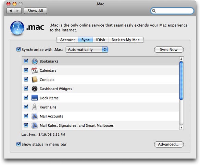This screenshot has width=200, height=165.
Task: Open the Back to My Mac tab
Action: [x=126, y=40]
